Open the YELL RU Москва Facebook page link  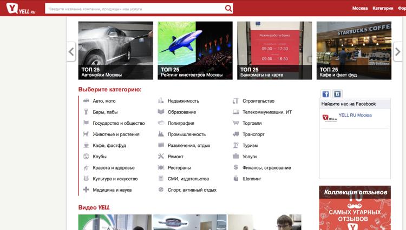point(355,115)
